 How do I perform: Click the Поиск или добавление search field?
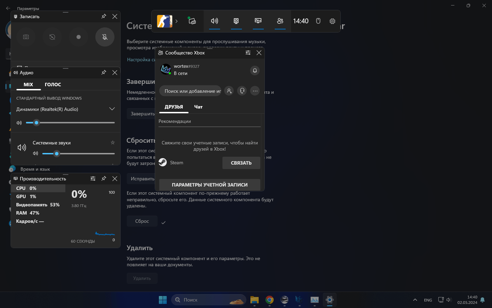(x=190, y=91)
